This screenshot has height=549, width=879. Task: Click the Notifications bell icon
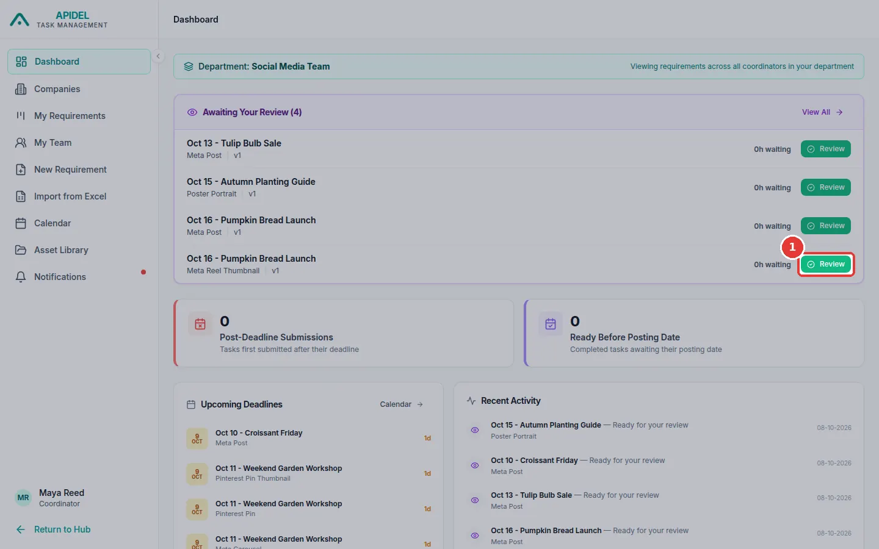(21, 277)
